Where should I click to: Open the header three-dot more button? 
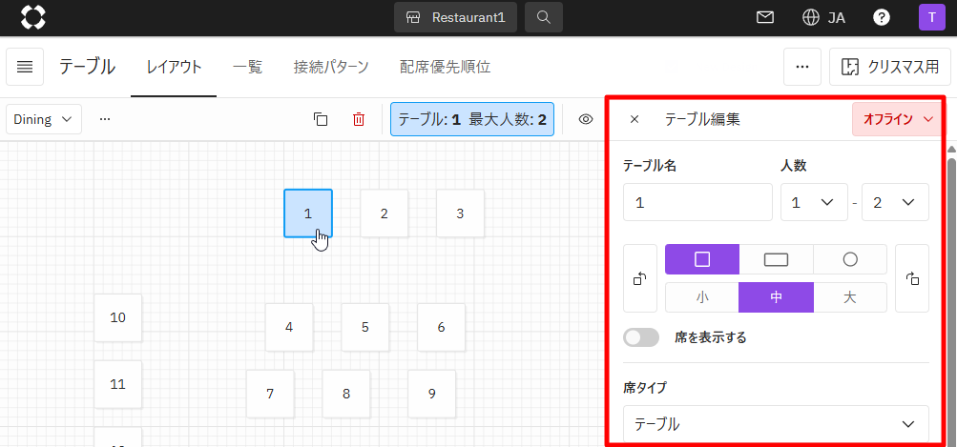[x=802, y=67]
